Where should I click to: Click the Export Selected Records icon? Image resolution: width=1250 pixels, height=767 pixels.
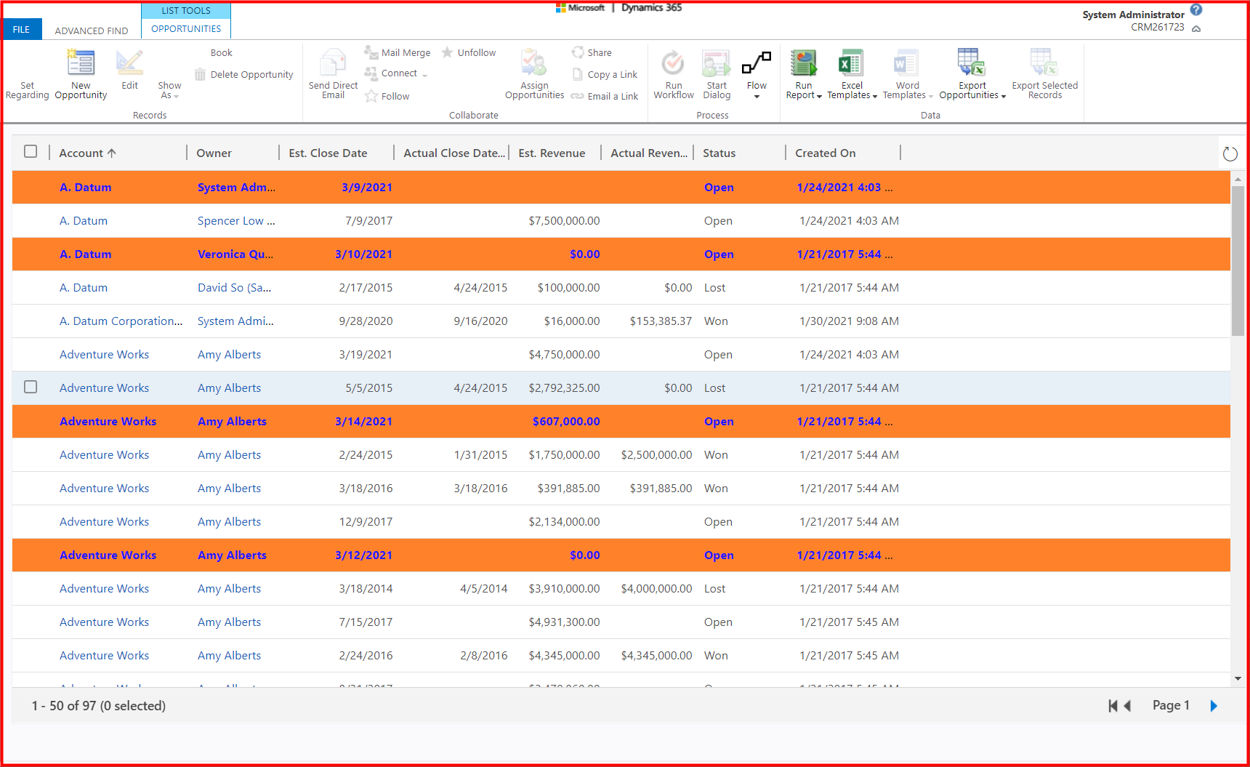pos(1044,63)
